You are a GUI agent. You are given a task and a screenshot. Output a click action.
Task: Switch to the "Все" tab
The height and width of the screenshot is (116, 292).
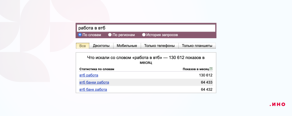[x=83, y=46]
